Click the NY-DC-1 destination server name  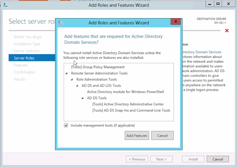tap(220, 23)
